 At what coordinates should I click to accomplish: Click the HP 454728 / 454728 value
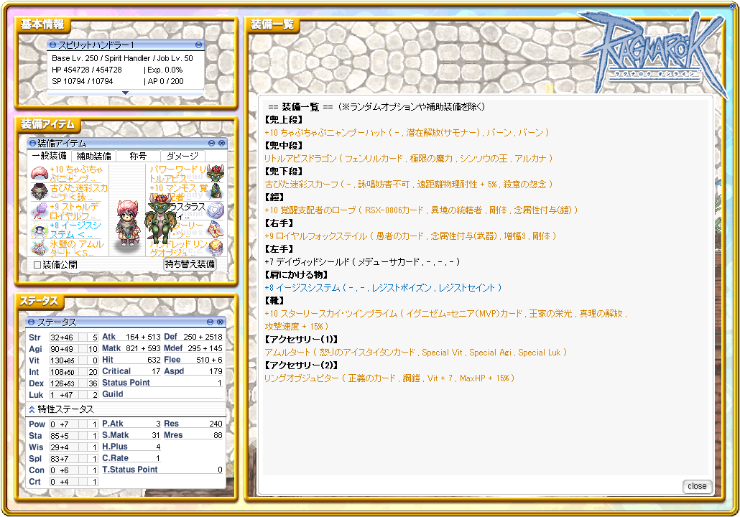[x=87, y=70]
